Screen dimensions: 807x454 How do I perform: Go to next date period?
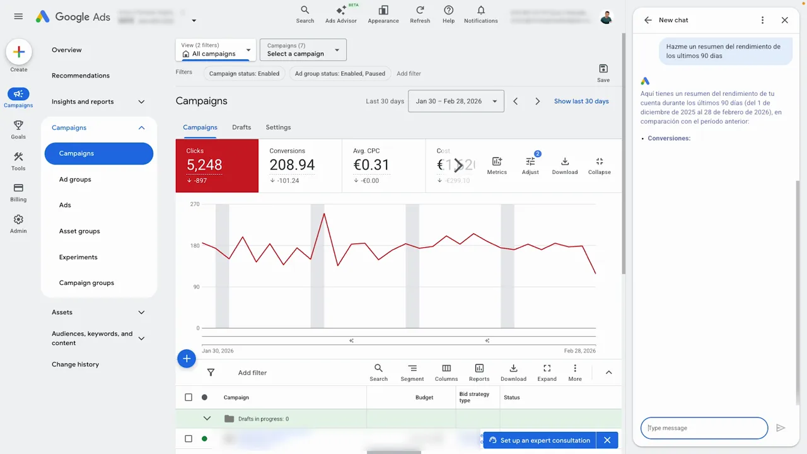(538, 101)
